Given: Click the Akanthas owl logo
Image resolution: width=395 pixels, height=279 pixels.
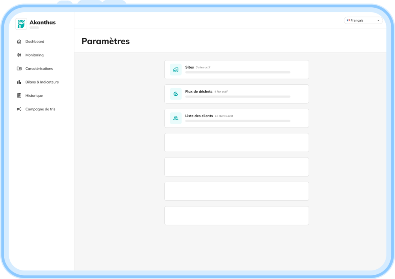Looking at the screenshot, I should pos(21,24).
